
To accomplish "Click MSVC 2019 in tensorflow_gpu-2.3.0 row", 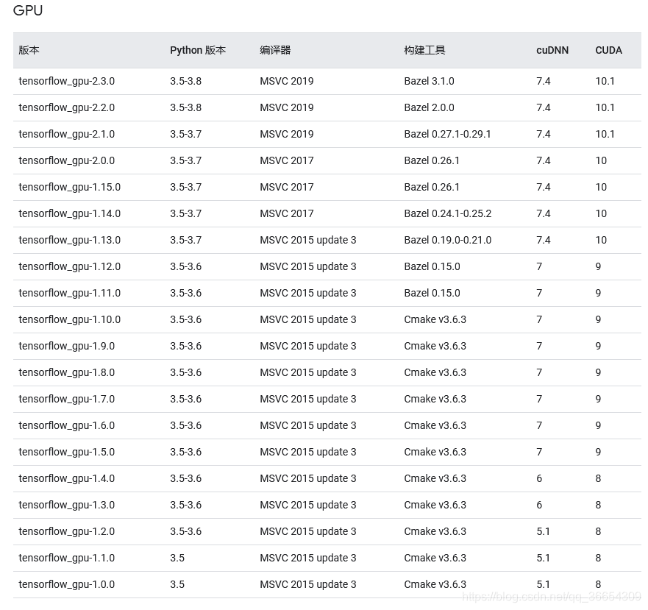I will (x=286, y=81).
